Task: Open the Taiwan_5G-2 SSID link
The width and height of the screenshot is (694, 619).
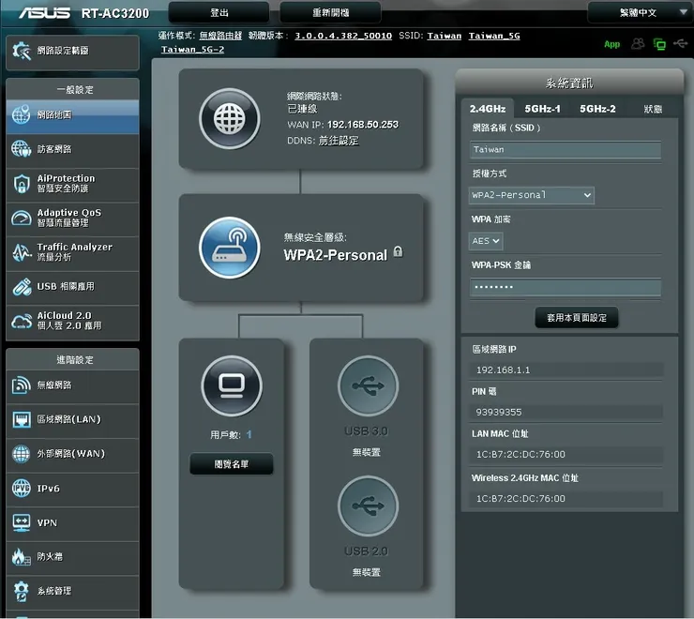Action: pos(192,49)
